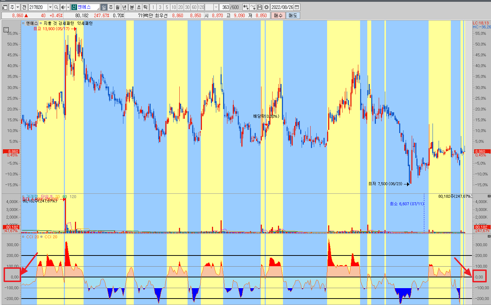Select the 틱 tick period toggle
The image size is (491, 305).
click(x=145, y=7)
